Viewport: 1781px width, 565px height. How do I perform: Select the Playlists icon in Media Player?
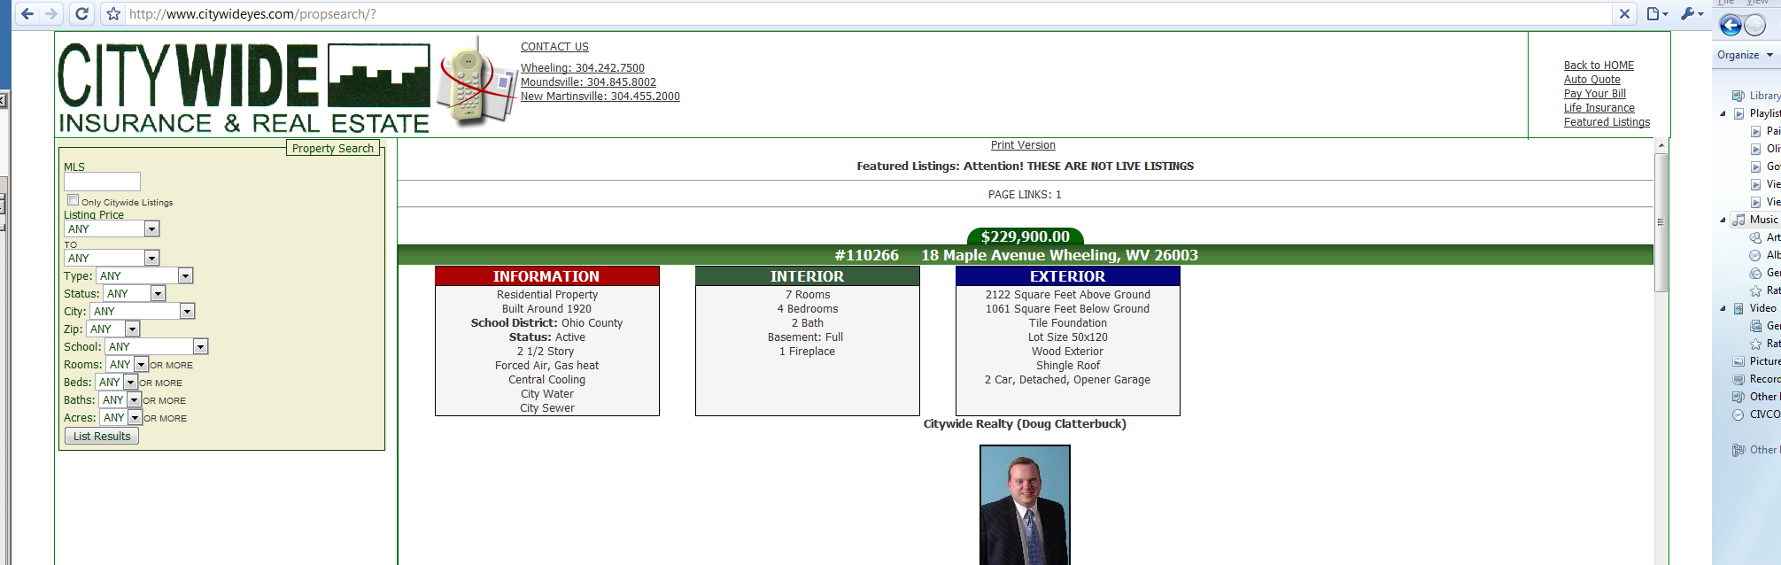[1739, 113]
